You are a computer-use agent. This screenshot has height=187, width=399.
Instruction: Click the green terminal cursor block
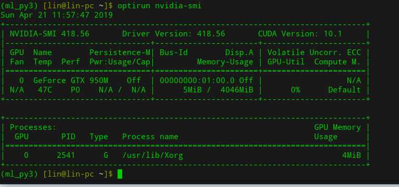(120, 174)
